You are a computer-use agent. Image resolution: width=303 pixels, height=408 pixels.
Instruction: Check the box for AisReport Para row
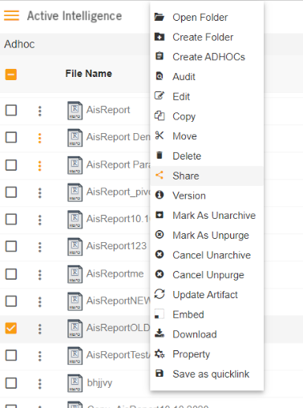click(11, 165)
